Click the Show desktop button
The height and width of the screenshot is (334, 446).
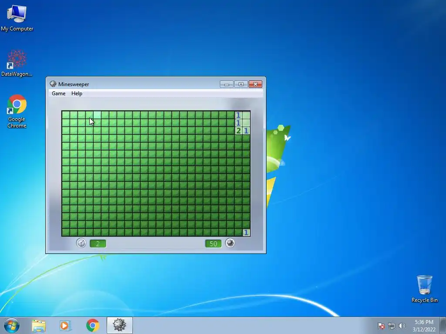coord(443,325)
